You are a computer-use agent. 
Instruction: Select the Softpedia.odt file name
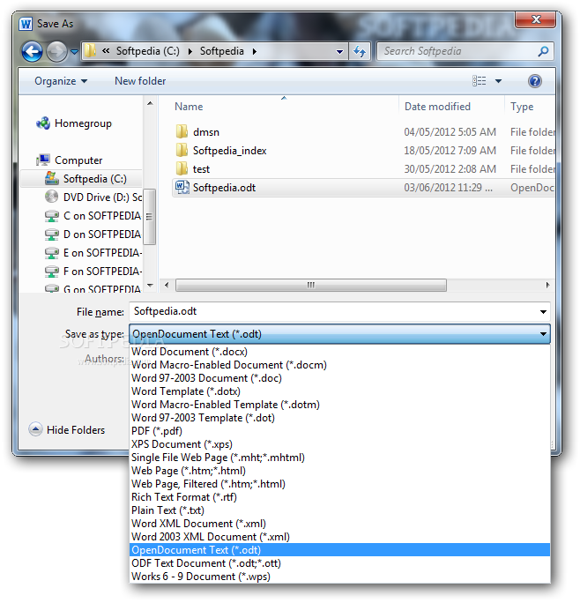click(224, 188)
